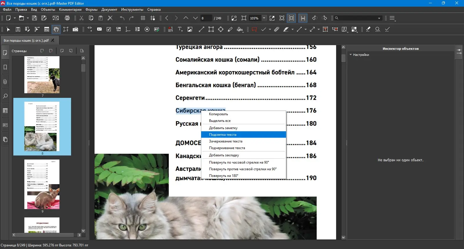The height and width of the screenshot is (249, 464).
Task: Select the insert image tool
Action: coord(190,29)
